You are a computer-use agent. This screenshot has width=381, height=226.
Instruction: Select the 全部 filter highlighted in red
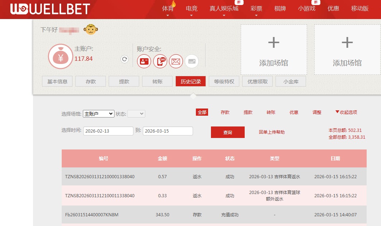pyautogui.click(x=202, y=112)
